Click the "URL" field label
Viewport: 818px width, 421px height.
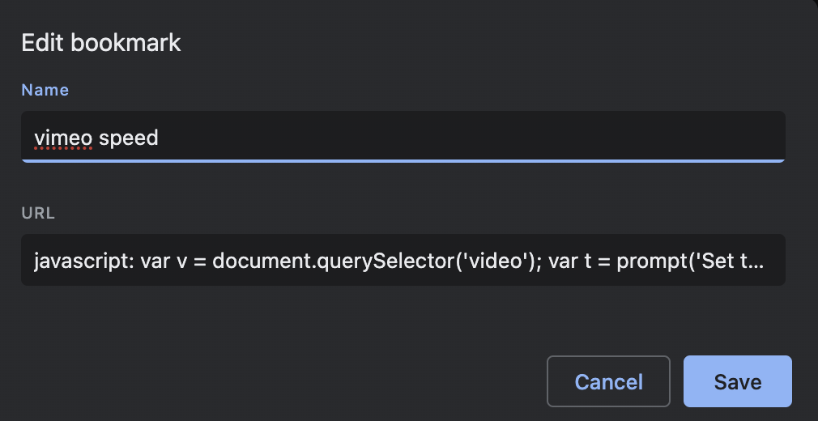[x=38, y=214]
